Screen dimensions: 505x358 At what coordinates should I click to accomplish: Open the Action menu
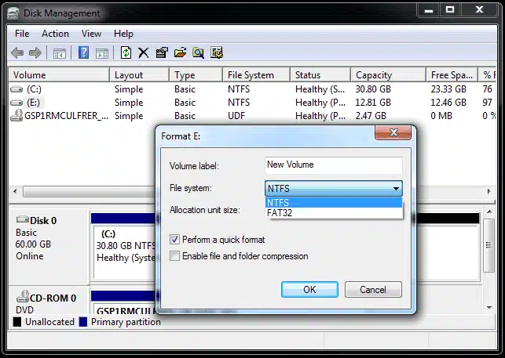point(55,34)
